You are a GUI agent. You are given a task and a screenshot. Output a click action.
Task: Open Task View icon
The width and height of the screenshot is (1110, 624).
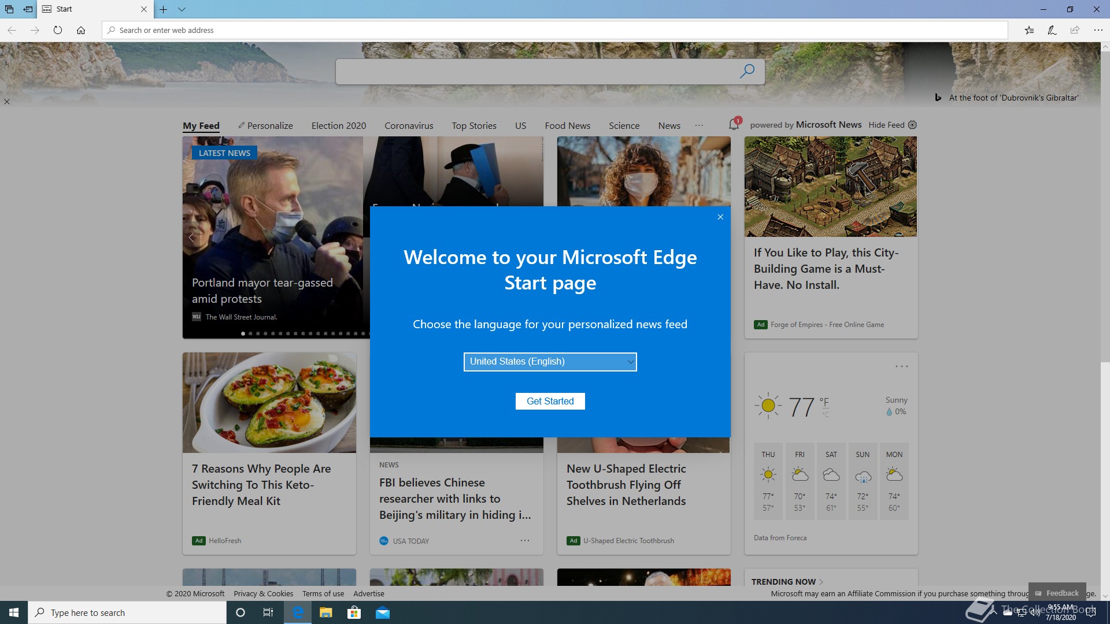268,612
